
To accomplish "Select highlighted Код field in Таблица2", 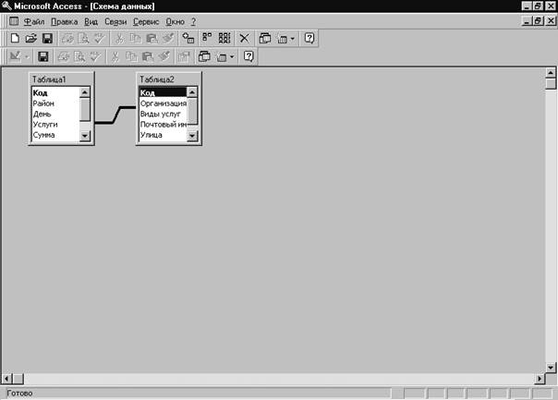I will click(x=163, y=93).
